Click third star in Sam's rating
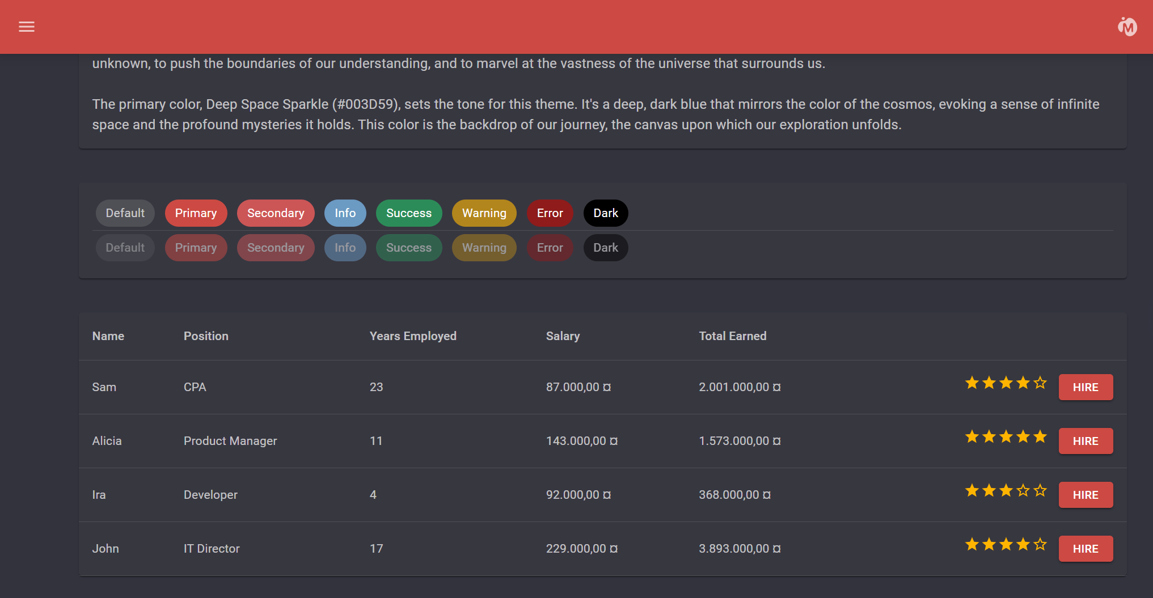This screenshot has height=598, width=1153. pos(1006,383)
